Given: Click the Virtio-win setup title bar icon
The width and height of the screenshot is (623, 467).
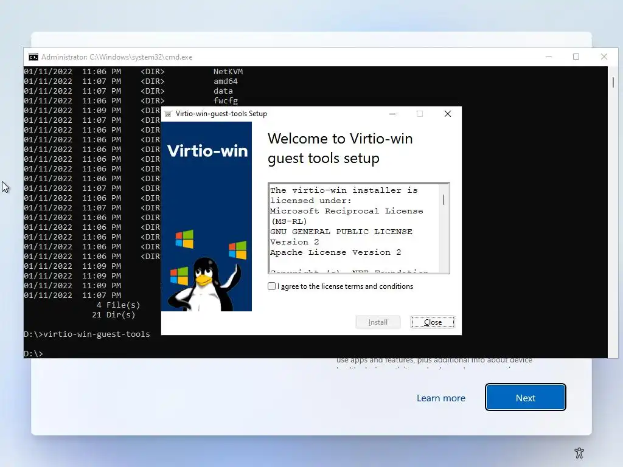Looking at the screenshot, I should (x=168, y=114).
